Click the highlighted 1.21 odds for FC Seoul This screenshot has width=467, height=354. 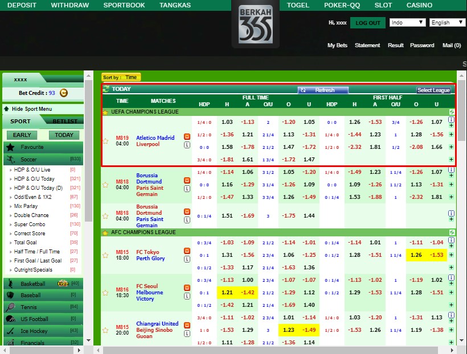tap(227, 292)
